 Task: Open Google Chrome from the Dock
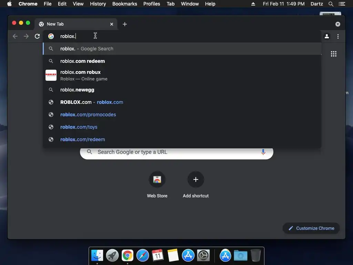[x=128, y=256]
